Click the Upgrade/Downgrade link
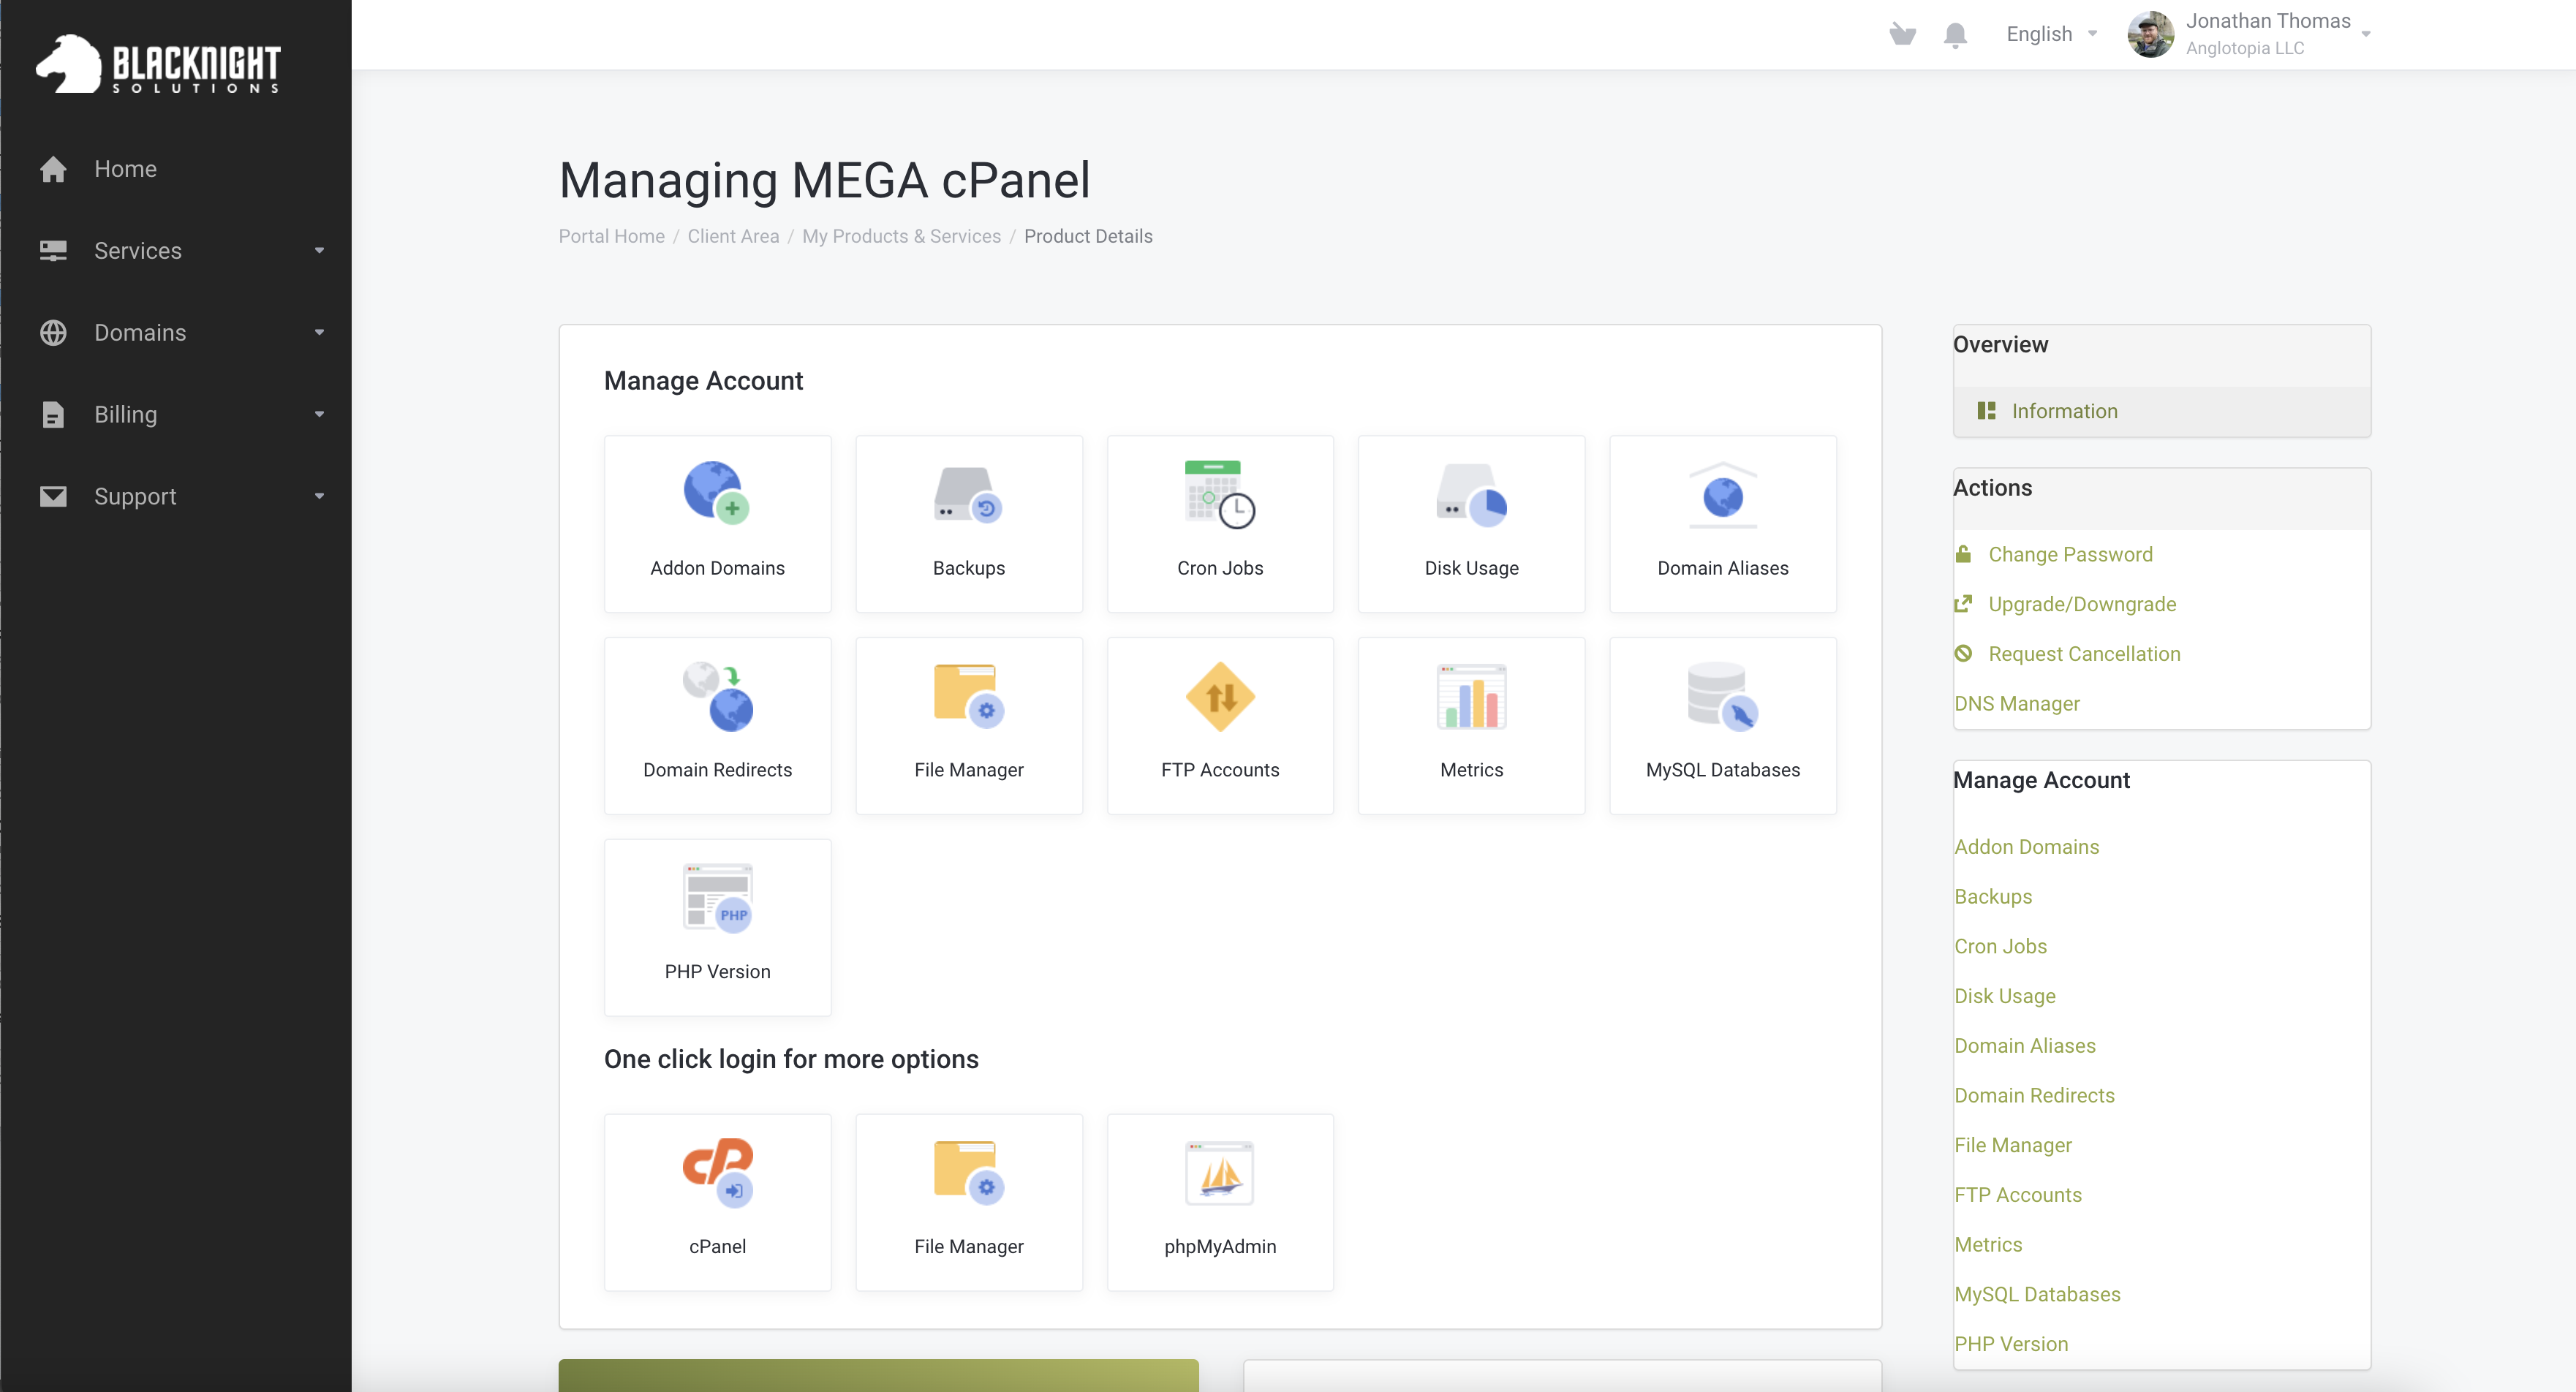Screen dimensions: 2576x1392 2082,604
